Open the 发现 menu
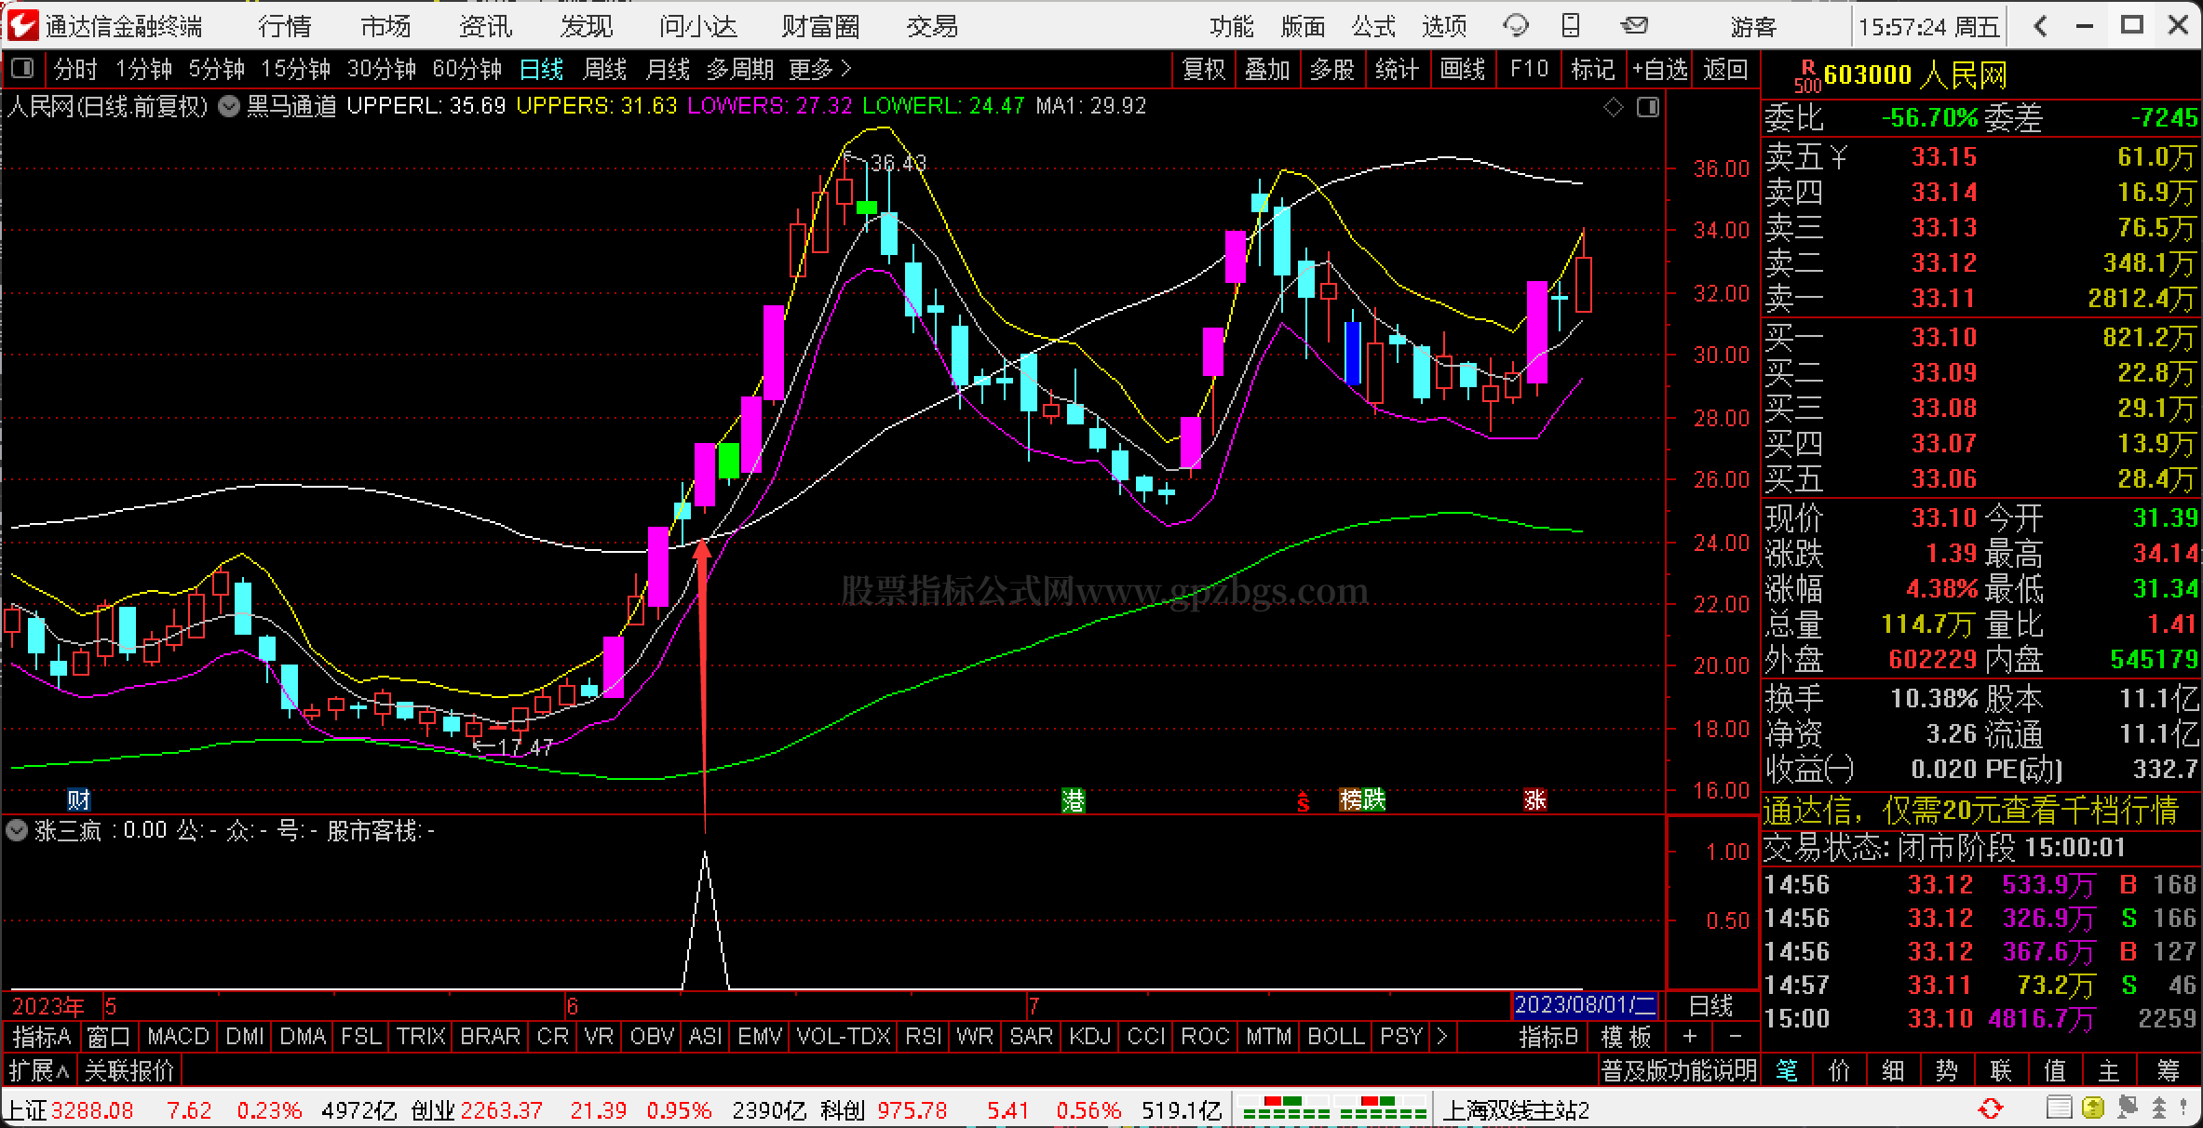This screenshot has height=1128, width=2203. pos(587,26)
